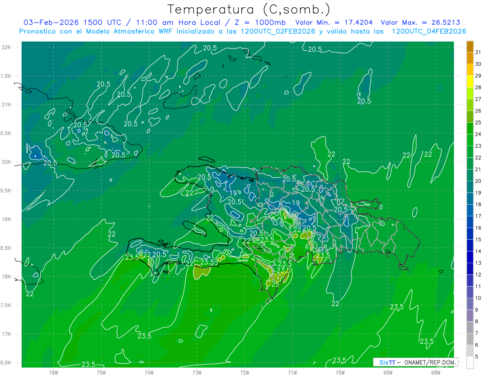
Task: Click the 'Valor Min. = 17.4204' value
Action: pos(334,22)
